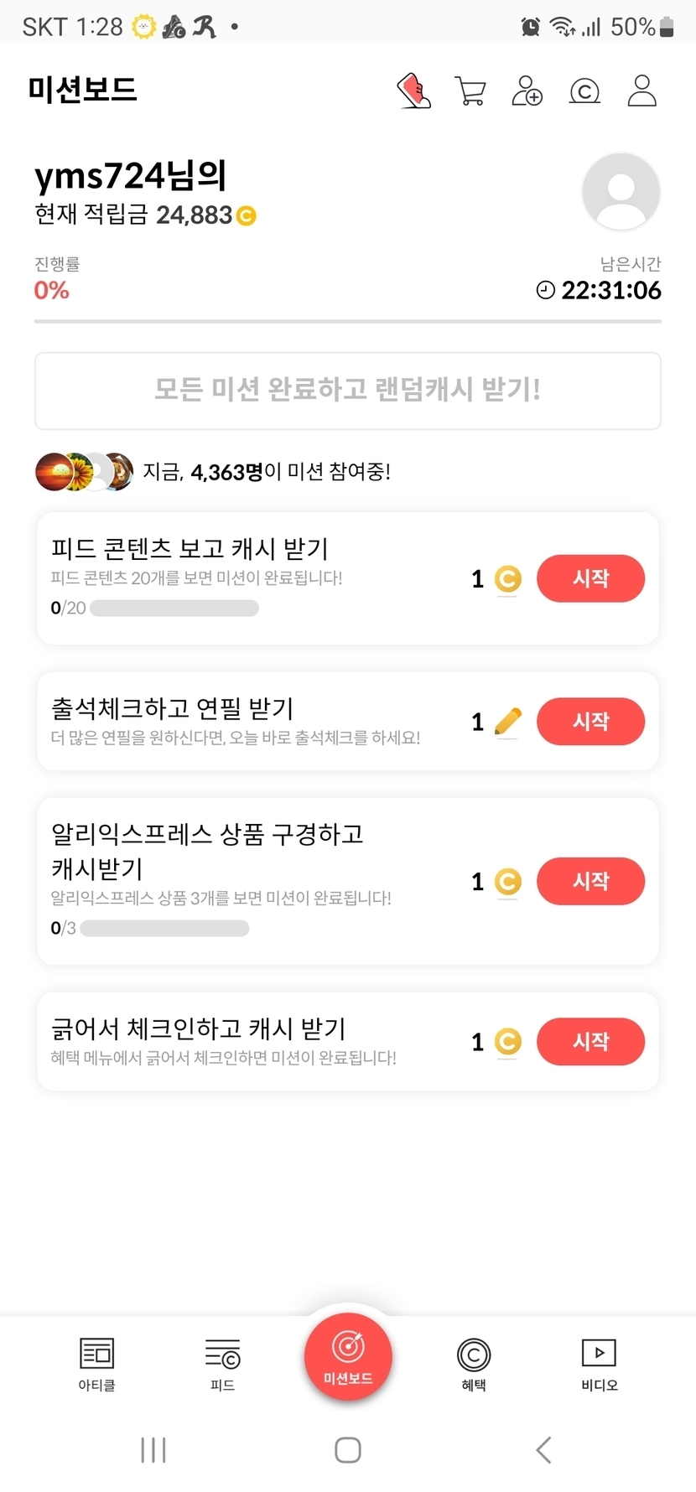Start the scratch check-in mission
Screen dimensions: 696x1492
coord(590,1042)
